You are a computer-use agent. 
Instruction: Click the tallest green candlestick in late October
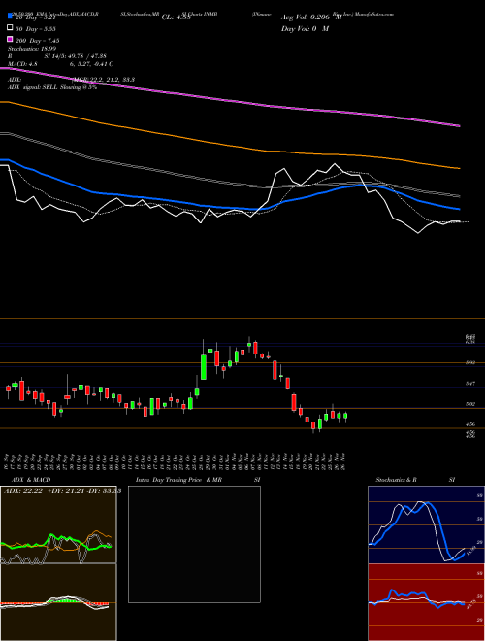[x=204, y=367]
